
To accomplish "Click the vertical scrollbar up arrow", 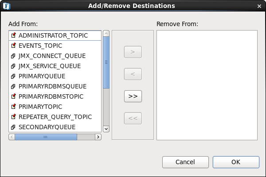I will pos(106,33).
